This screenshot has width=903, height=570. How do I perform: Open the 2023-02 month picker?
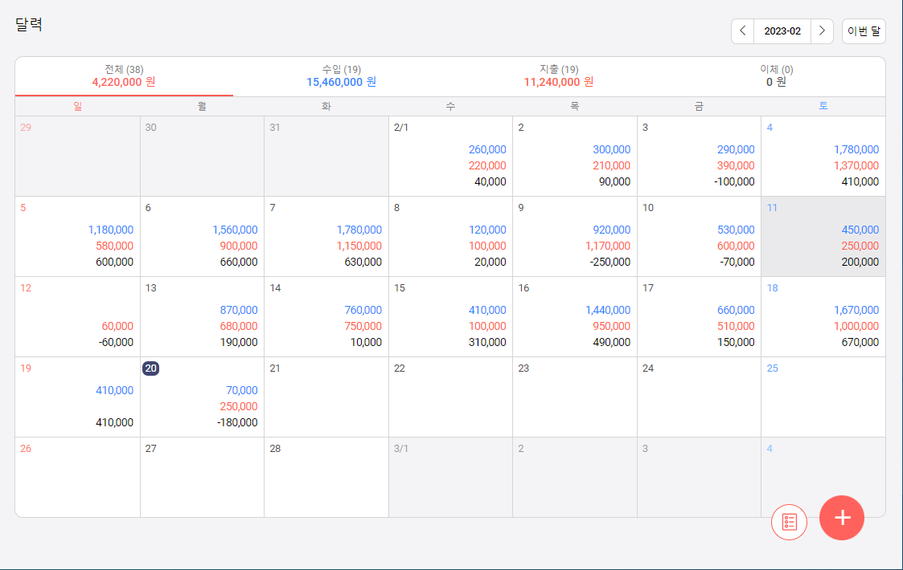pos(782,31)
